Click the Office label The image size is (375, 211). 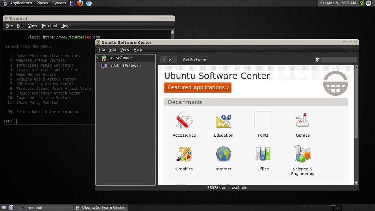(263, 169)
